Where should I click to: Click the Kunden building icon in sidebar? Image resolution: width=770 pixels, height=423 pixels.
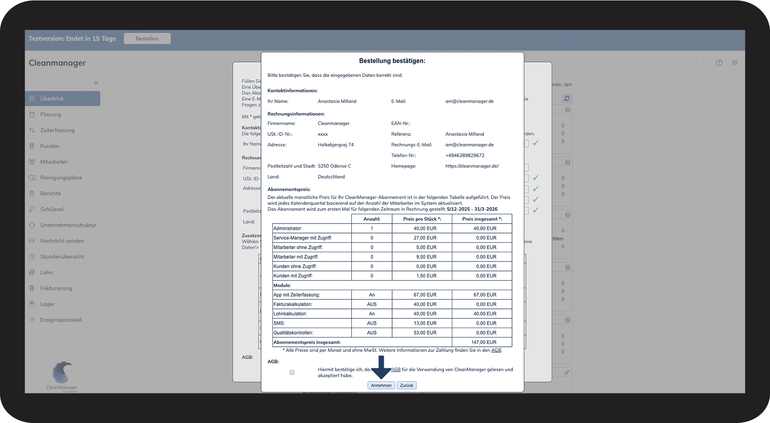pos(32,146)
